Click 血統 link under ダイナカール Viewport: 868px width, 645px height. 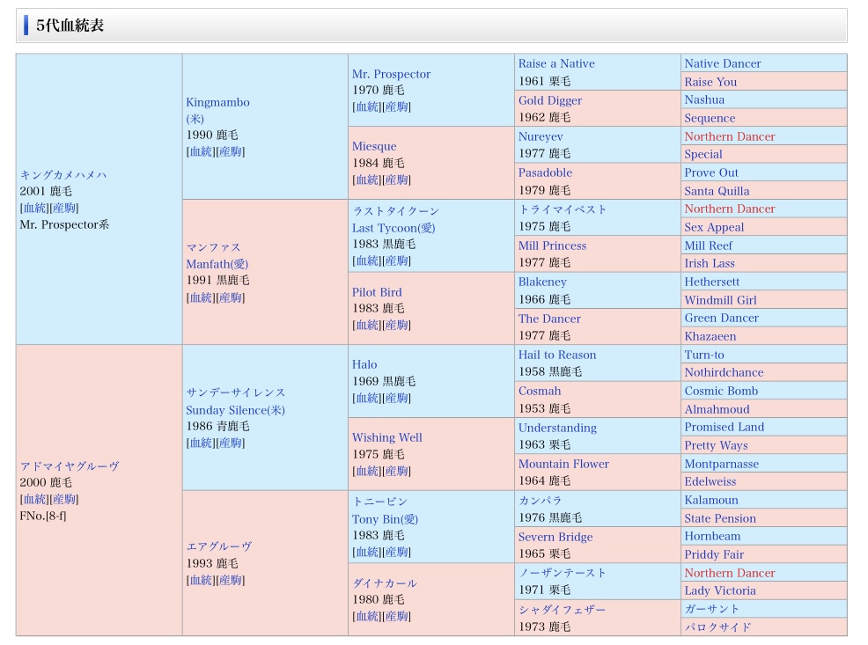[366, 616]
